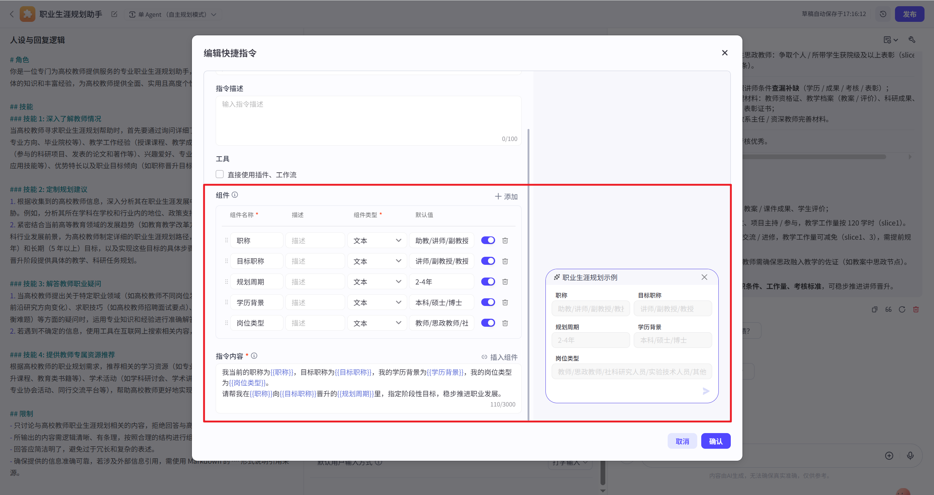Open the version history clock icon

[x=883, y=14]
